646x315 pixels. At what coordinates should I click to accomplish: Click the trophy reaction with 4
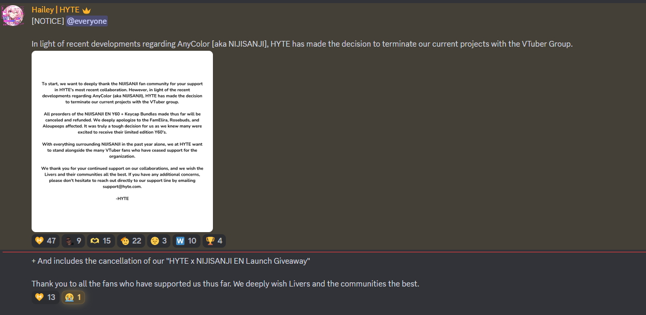click(214, 241)
